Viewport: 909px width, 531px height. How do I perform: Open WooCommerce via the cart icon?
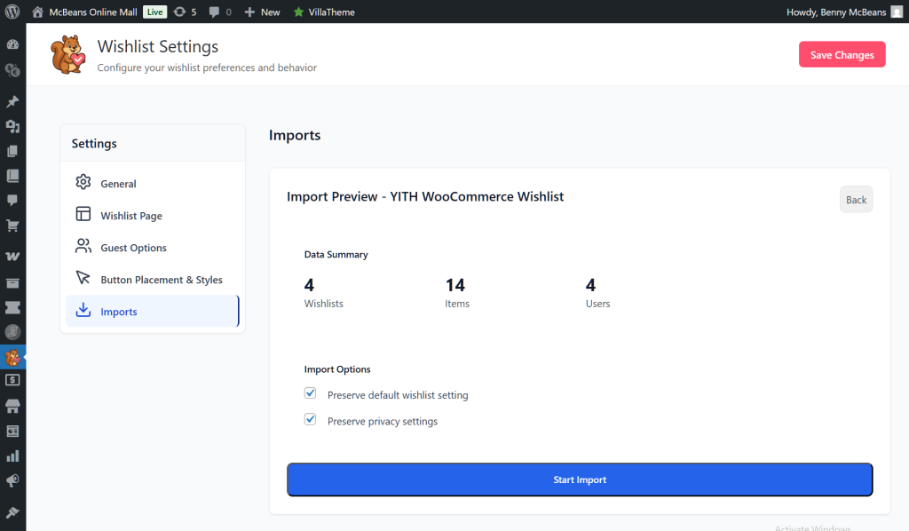pos(12,227)
